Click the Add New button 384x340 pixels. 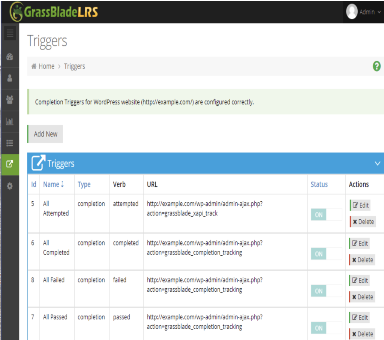[x=45, y=134]
